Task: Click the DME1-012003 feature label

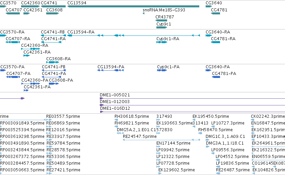Action: coord(115,102)
